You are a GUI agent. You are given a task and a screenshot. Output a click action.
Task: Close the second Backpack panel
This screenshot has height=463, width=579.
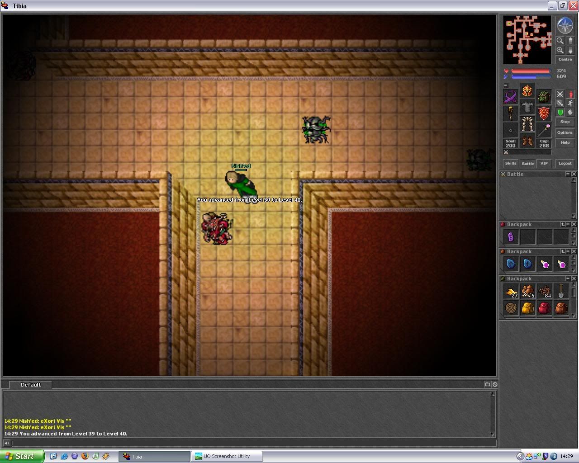click(x=574, y=251)
